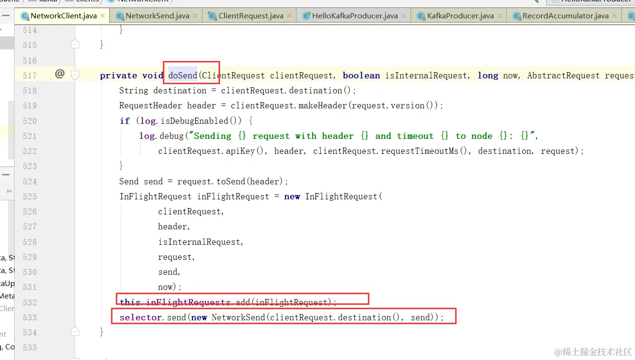Open the ClientRequest.java tab
This screenshot has width=635, height=360.
251,16
